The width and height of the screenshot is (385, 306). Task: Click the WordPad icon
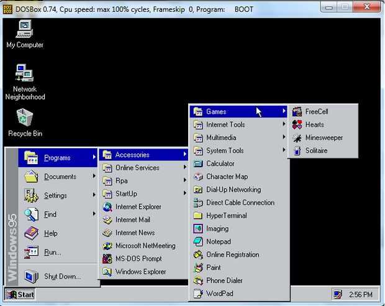point(198,294)
